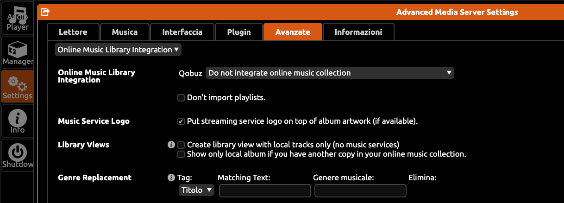
Task: Open the Titolo tag dropdown
Action: (196, 190)
